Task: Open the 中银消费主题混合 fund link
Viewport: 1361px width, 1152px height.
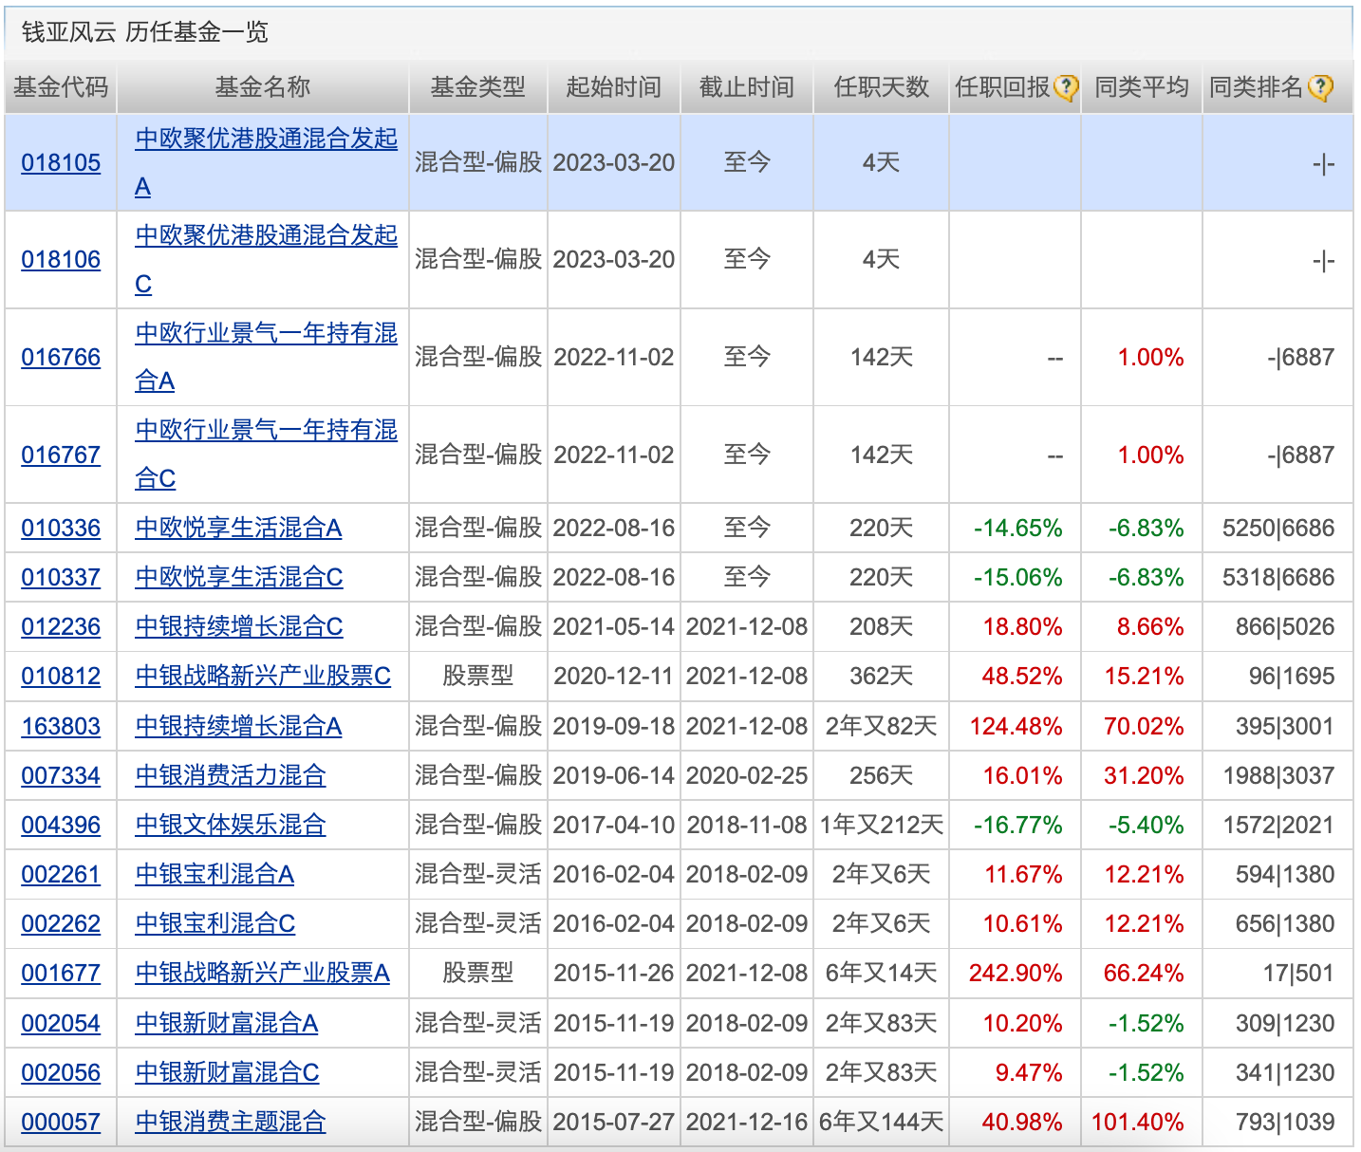Action: pos(231,1122)
